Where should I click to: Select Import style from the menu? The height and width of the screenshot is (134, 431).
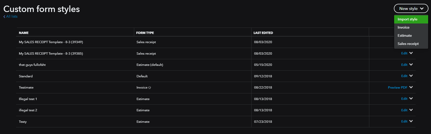click(407, 19)
